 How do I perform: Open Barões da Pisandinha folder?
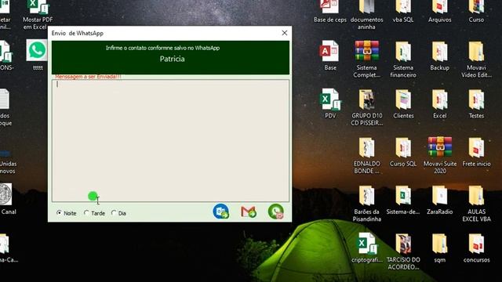click(366, 204)
